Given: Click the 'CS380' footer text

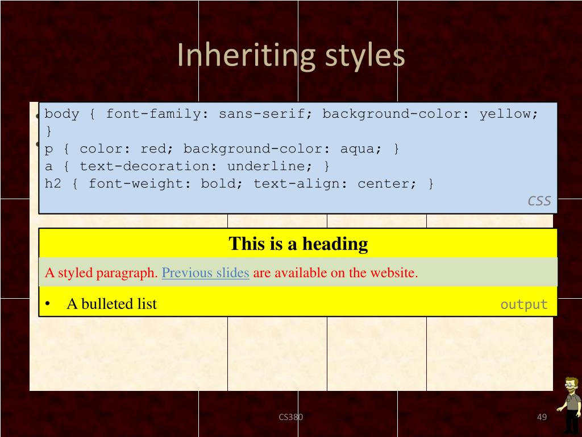Looking at the screenshot, I should coord(291,417).
